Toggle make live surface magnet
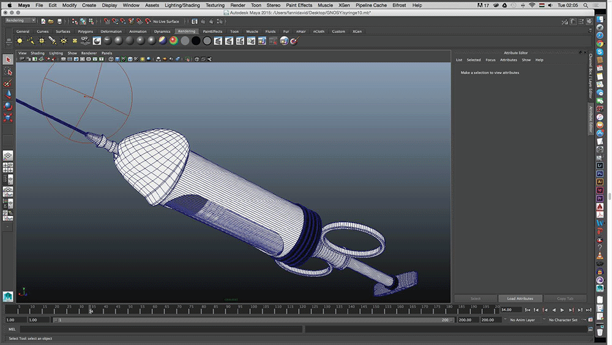Viewport: 612px width, 345px height. (x=147, y=21)
